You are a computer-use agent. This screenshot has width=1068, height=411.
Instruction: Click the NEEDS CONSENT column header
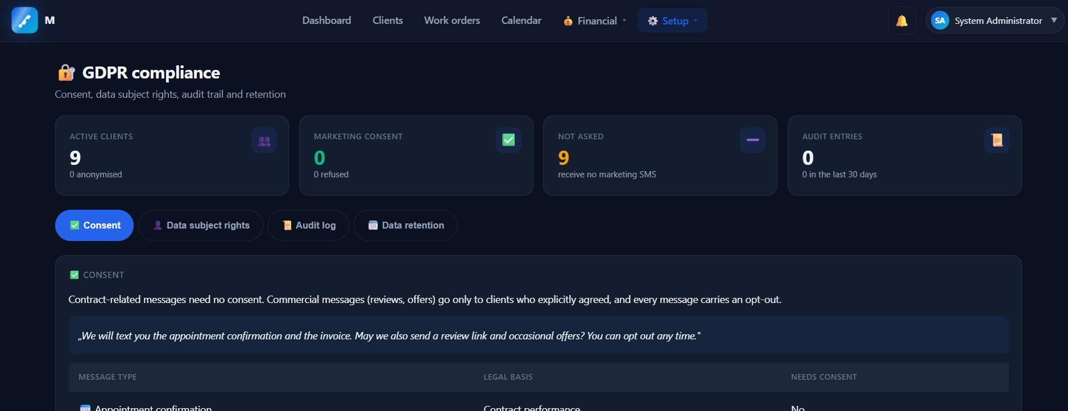point(823,377)
